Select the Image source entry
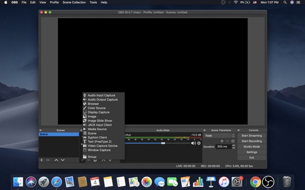This screenshot has height=190, width=305. coord(103,116)
